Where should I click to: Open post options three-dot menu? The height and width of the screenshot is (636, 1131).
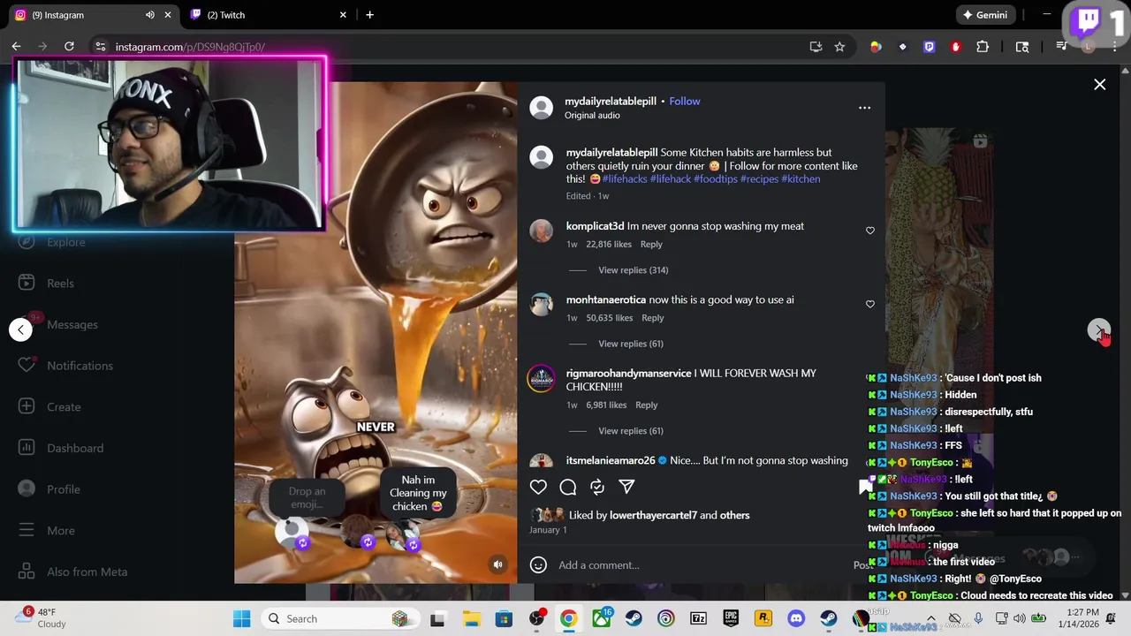point(864,108)
